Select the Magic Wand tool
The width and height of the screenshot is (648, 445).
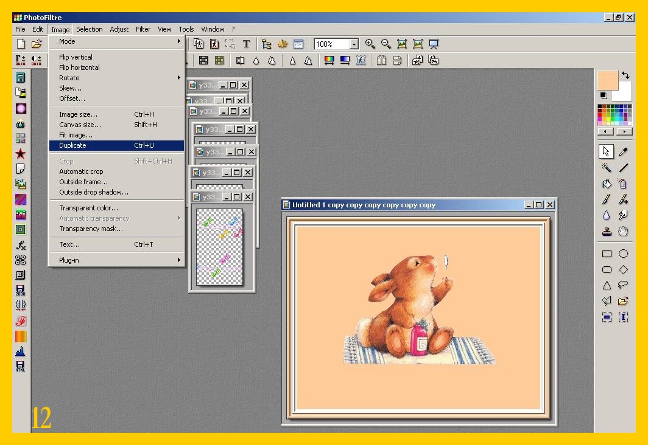pos(607,168)
